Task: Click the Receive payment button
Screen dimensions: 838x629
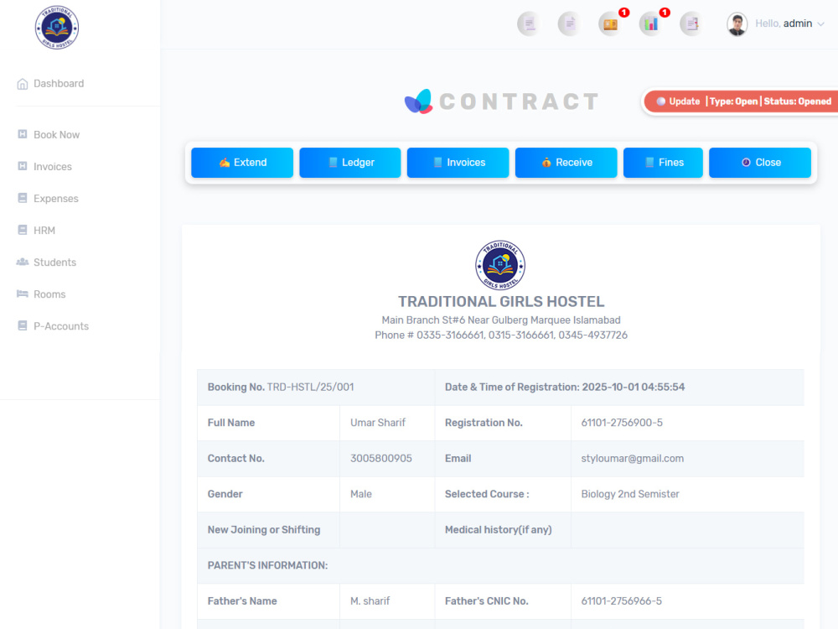Action: [566, 163]
